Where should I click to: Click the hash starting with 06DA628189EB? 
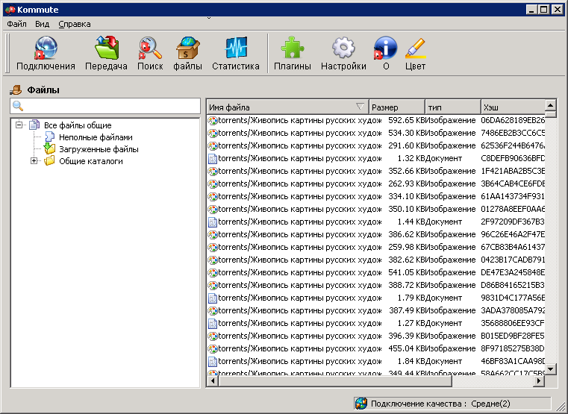click(x=513, y=121)
